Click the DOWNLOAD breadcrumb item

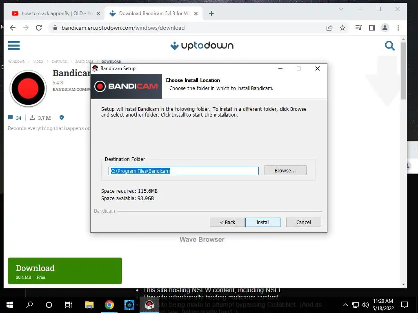[111, 62]
